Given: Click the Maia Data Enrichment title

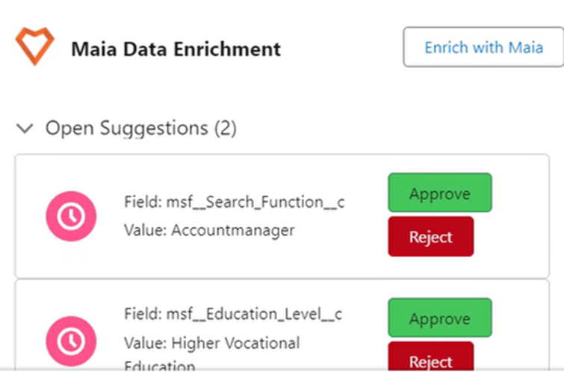Looking at the screenshot, I should pos(176,49).
